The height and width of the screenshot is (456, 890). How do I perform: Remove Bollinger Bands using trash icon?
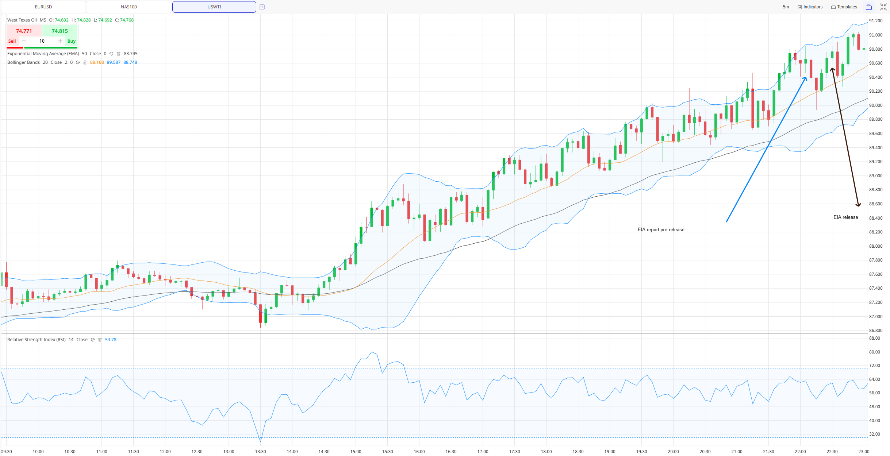tap(85, 62)
